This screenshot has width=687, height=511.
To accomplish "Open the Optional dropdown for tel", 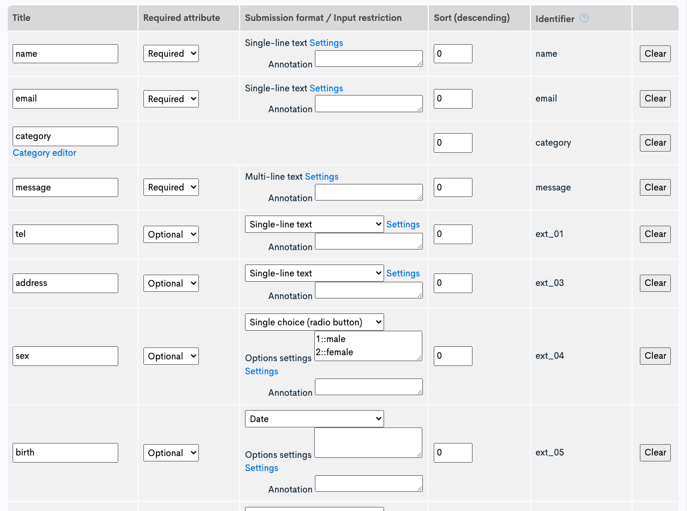I will click(171, 234).
